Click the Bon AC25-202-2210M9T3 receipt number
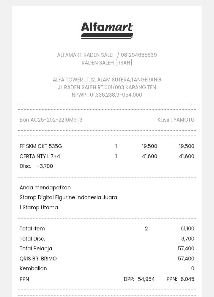Image resolution: width=214 pixels, height=297 pixels. tap(51, 120)
